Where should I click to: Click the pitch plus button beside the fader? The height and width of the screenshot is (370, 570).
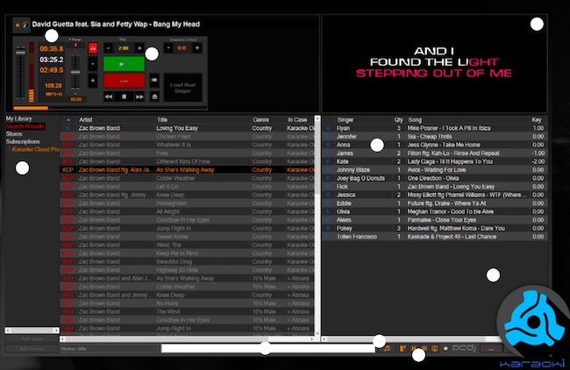[x=93, y=81]
